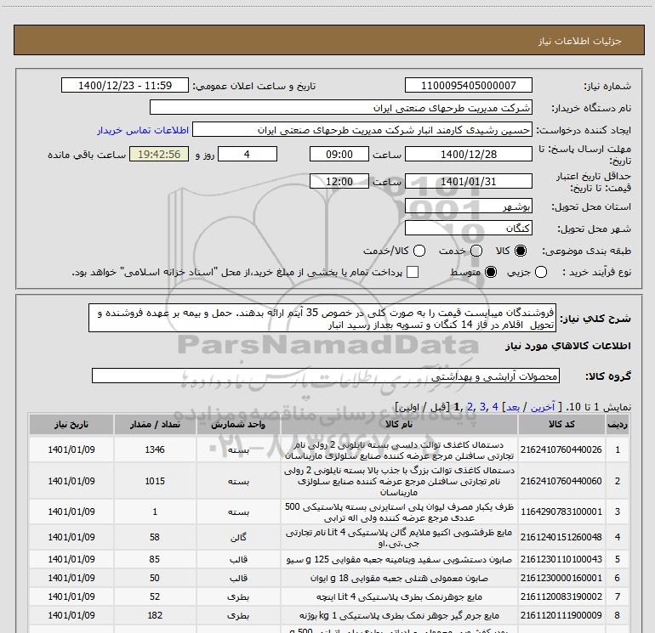Screen dimensions: 655x633
Task: Click the شرح کلی نیاز description box
Action: (x=322, y=318)
